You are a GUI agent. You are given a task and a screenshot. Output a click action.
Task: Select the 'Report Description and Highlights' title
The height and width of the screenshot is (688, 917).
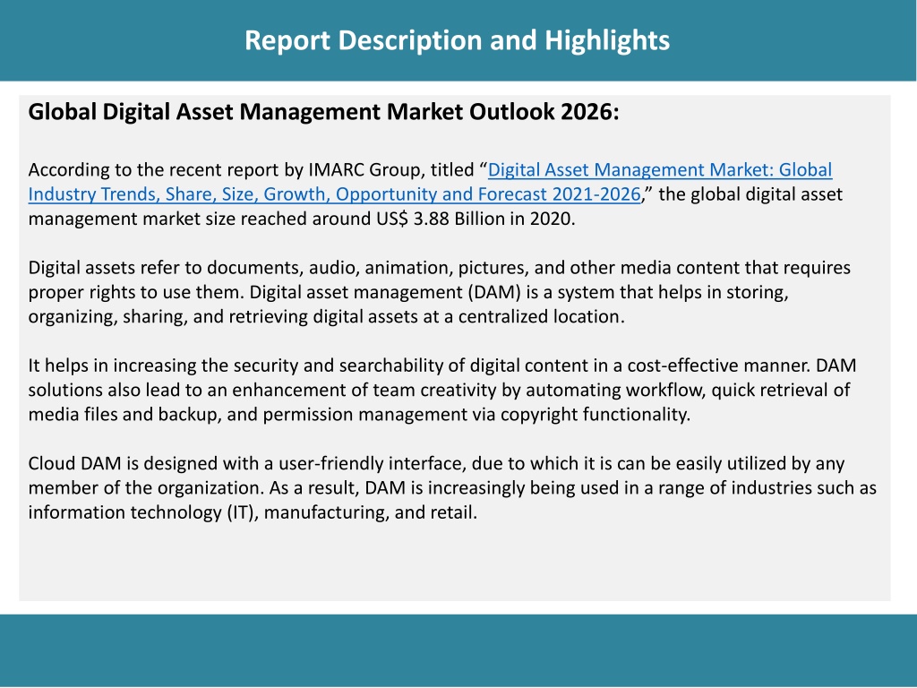click(458, 41)
